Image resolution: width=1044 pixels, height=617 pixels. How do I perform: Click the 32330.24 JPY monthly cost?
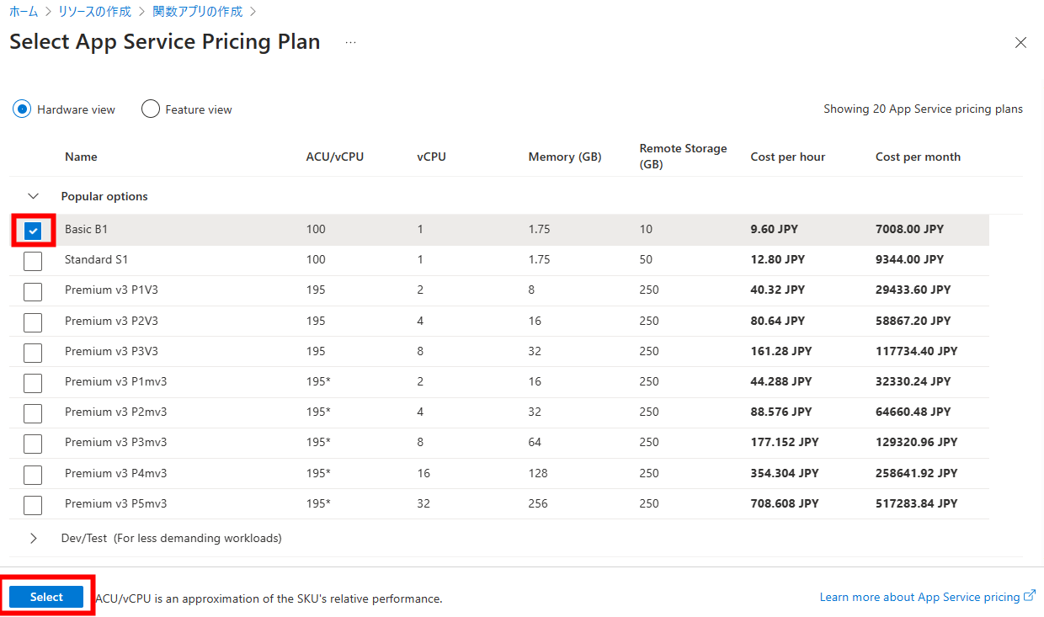coord(913,381)
